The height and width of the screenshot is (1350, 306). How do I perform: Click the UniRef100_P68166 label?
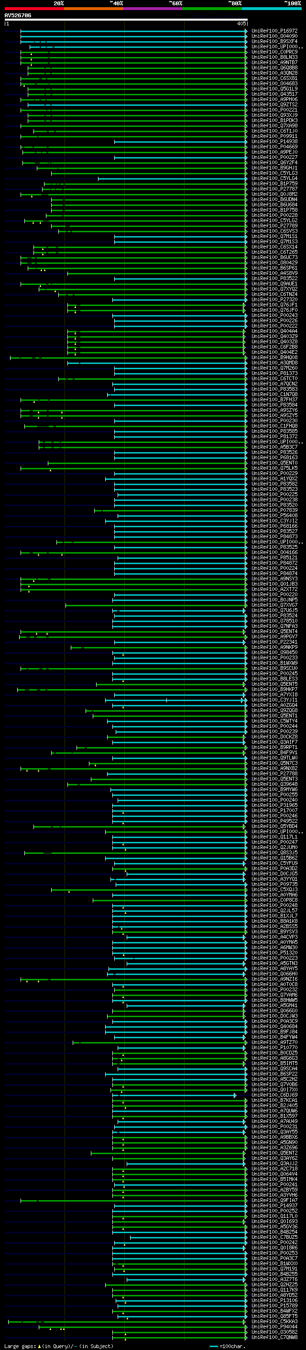click(274, 526)
